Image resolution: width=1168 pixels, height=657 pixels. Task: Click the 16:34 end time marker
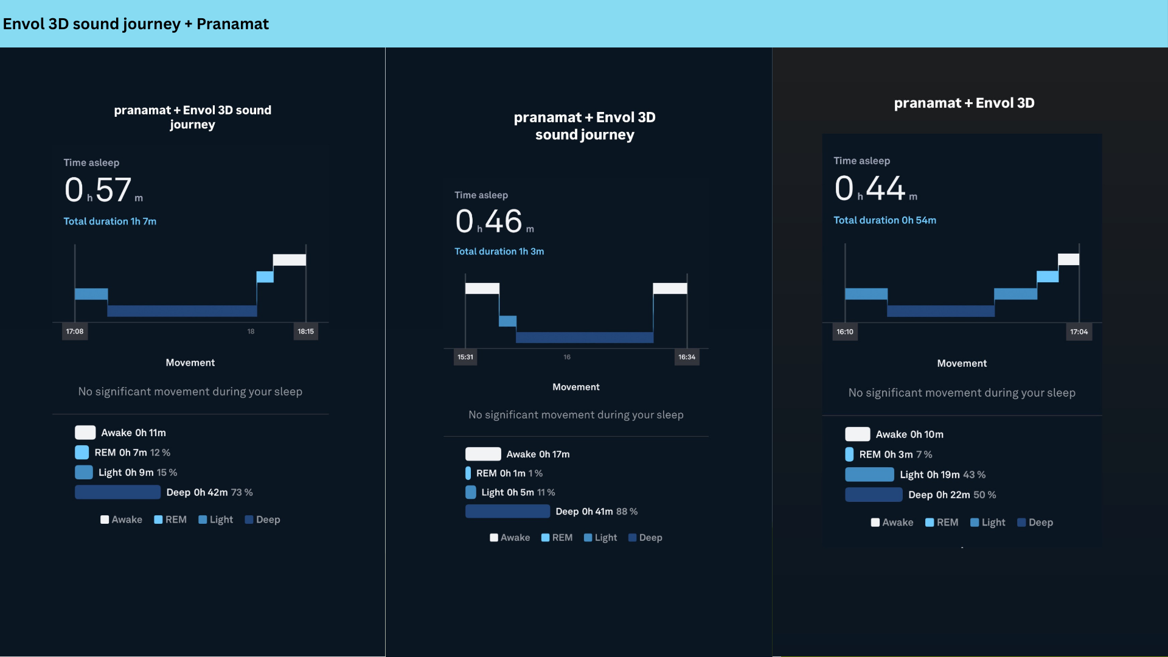(687, 357)
